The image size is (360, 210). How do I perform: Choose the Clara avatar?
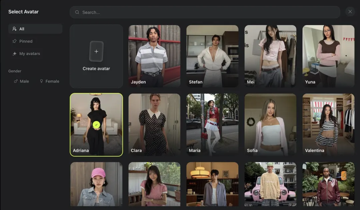tap(154, 125)
